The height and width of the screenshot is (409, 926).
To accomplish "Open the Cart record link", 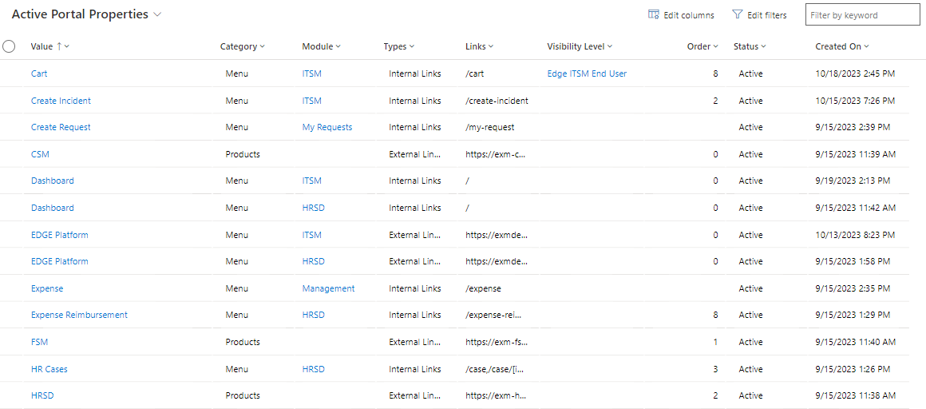I will coord(39,73).
